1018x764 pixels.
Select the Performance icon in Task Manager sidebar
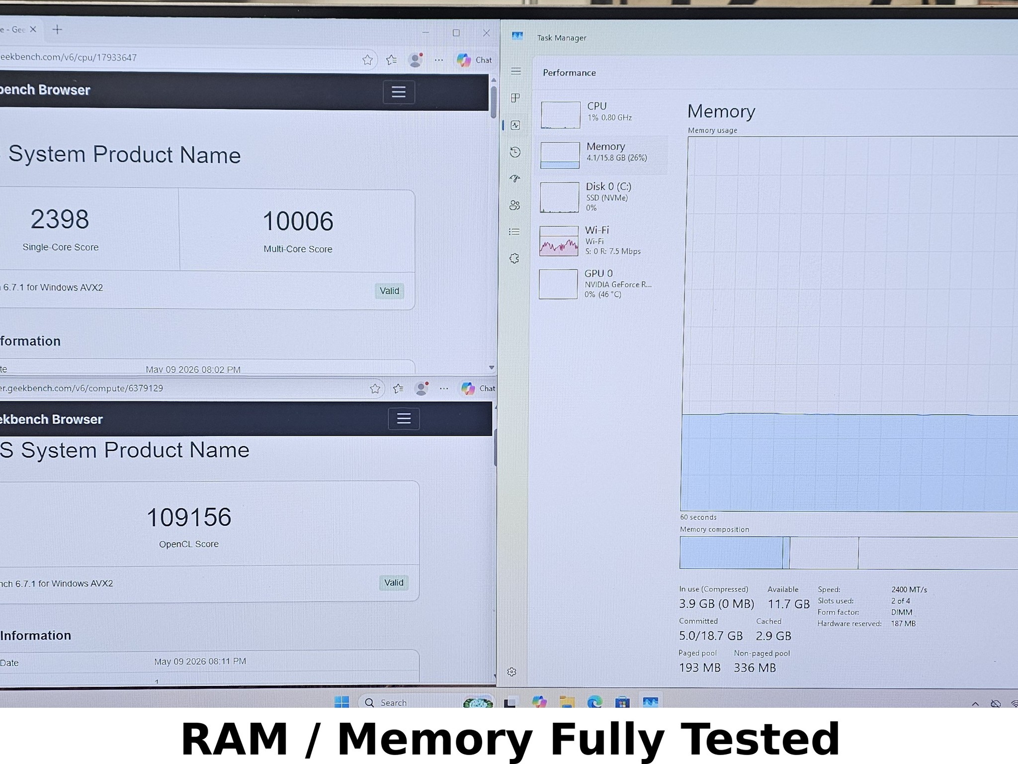coord(515,125)
